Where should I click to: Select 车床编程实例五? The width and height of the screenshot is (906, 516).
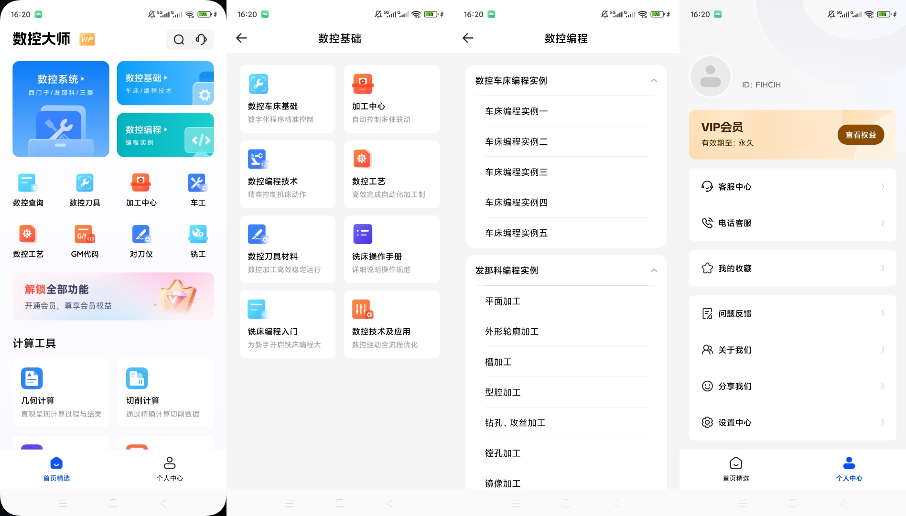coord(566,233)
